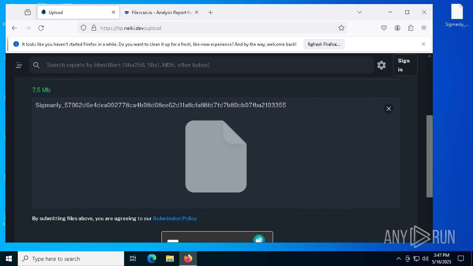The height and width of the screenshot is (266, 473).
Task: Open Firefox View recent browsing
Action: point(28,12)
